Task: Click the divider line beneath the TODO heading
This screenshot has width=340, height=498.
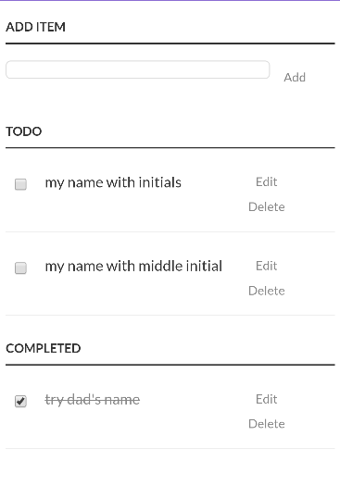Action: [x=170, y=148]
